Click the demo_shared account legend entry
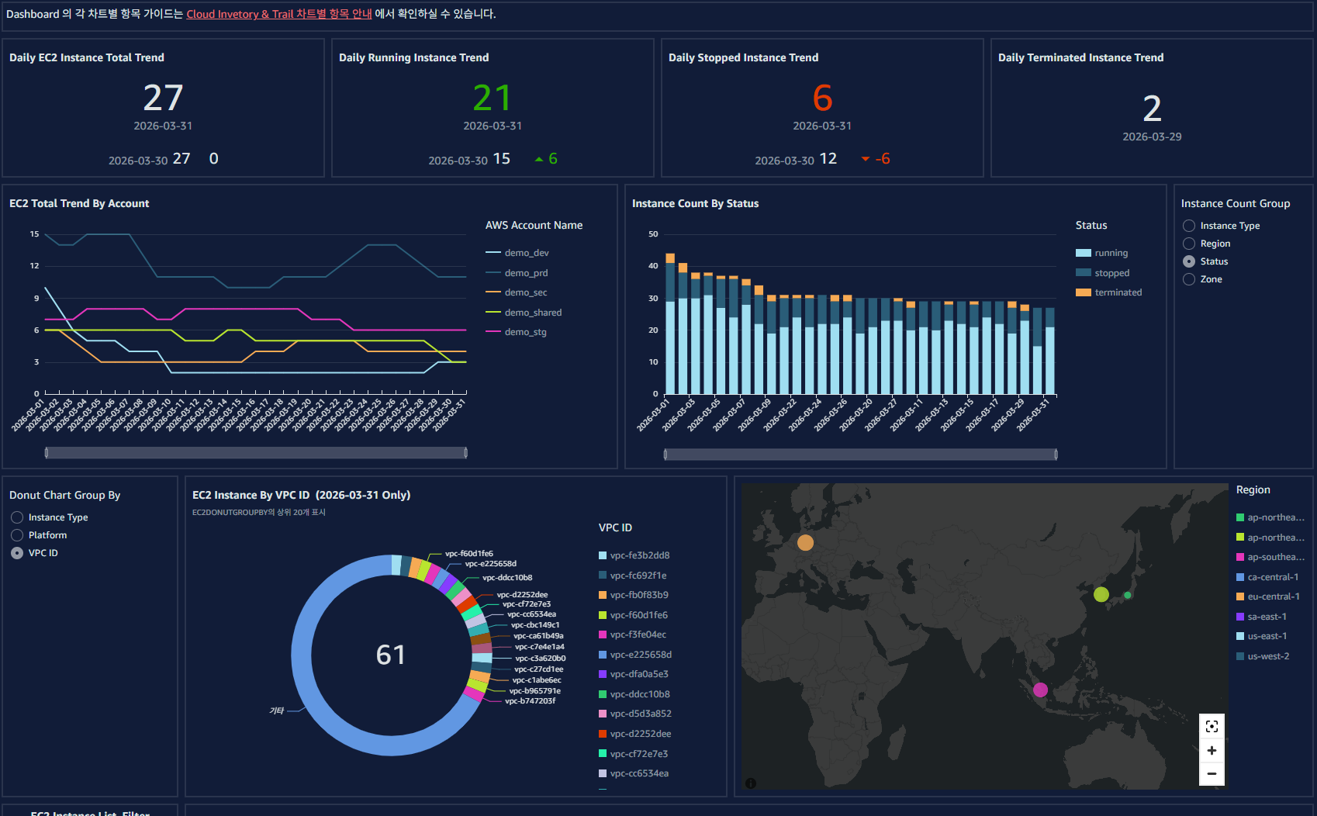This screenshot has width=1317, height=816. (524, 313)
